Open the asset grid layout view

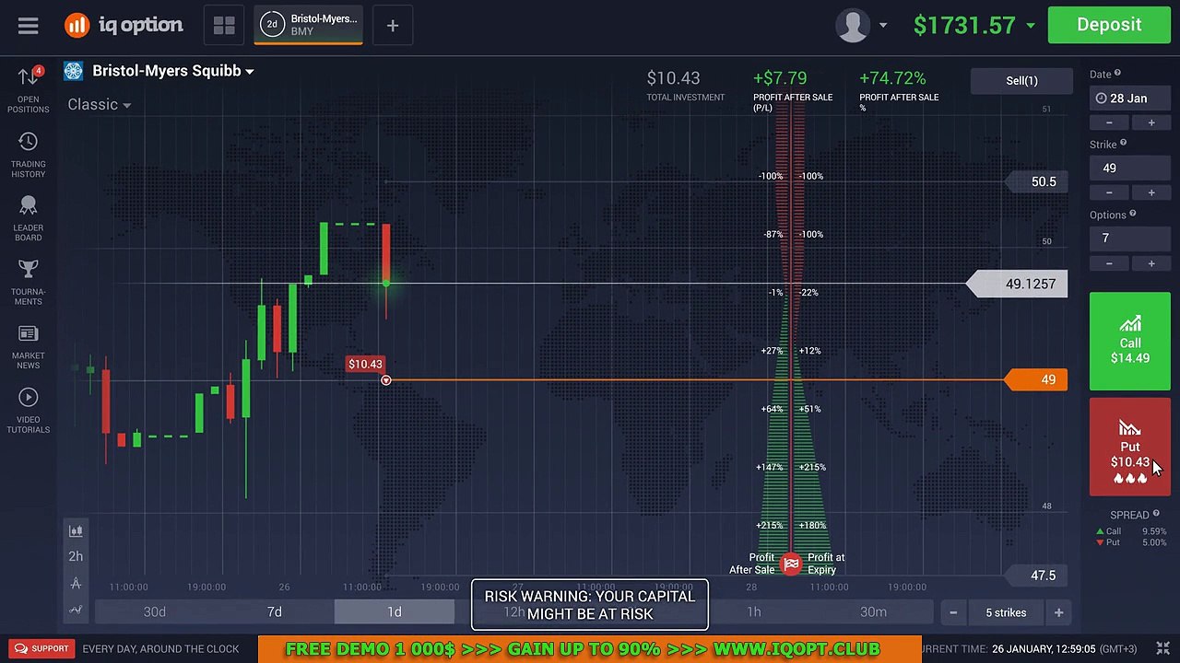(224, 26)
